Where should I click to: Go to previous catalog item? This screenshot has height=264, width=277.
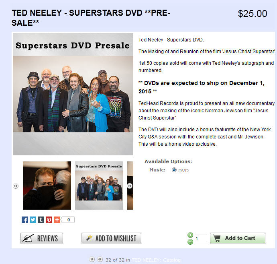click(100, 260)
